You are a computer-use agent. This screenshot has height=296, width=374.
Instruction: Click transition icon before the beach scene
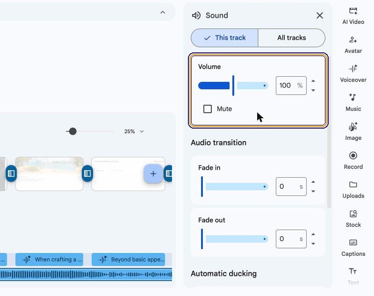[x=11, y=173]
